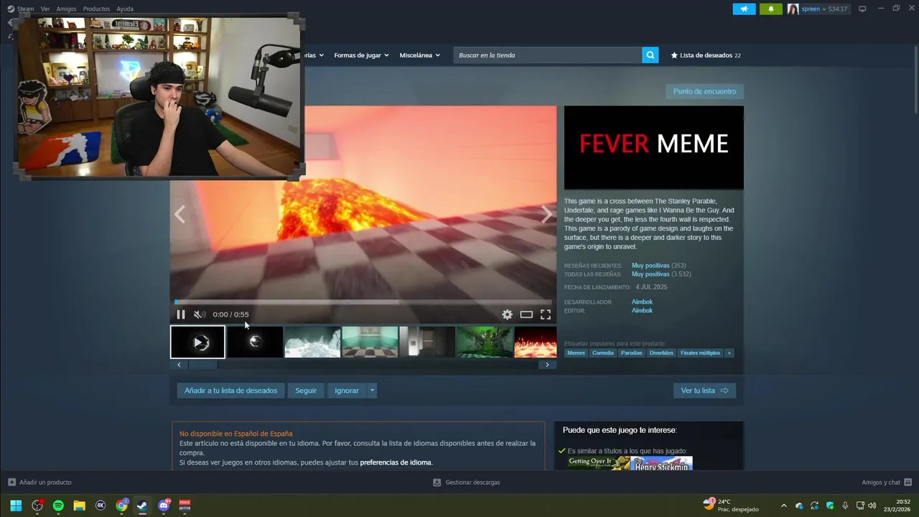Click the store search magnifier button

[x=650, y=55]
